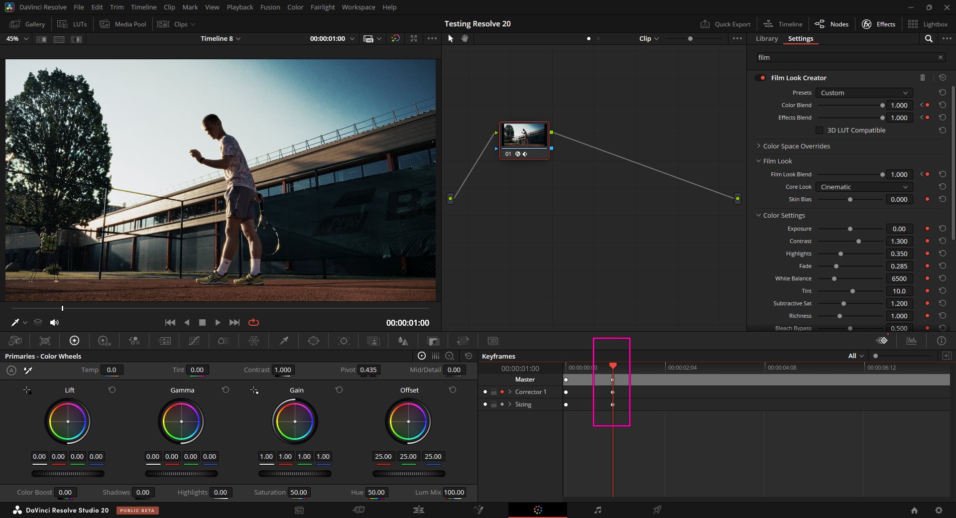Open the Fusion menu

point(270,7)
